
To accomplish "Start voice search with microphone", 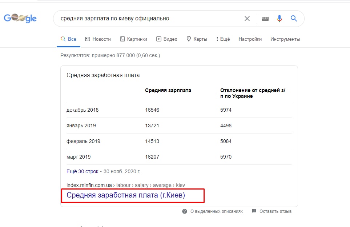I will (x=279, y=19).
